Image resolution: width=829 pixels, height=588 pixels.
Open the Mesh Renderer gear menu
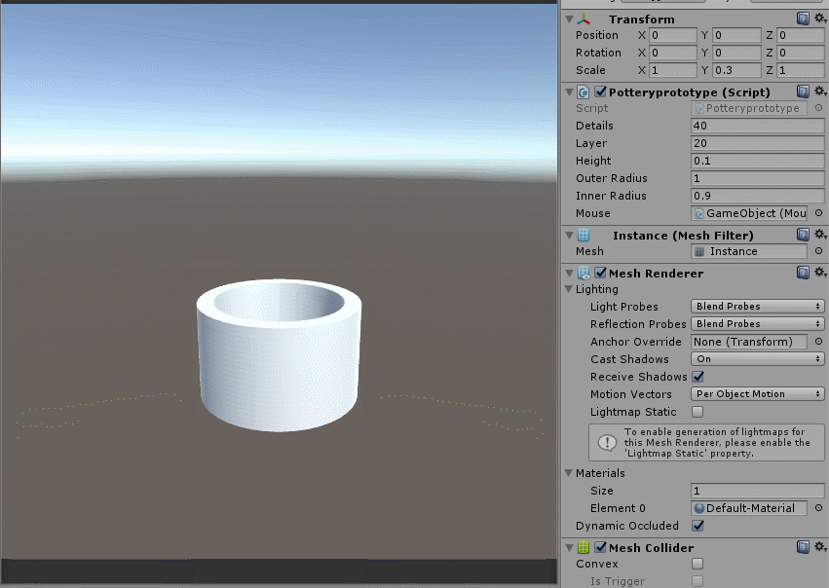tap(819, 273)
